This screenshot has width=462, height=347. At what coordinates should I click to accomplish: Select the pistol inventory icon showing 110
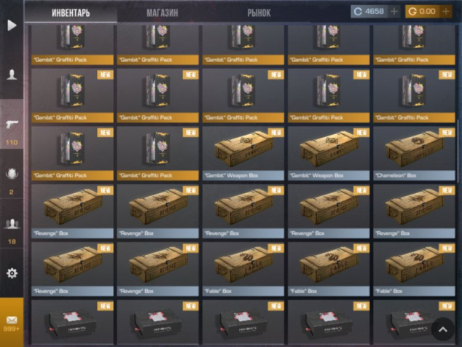tap(12, 130)
